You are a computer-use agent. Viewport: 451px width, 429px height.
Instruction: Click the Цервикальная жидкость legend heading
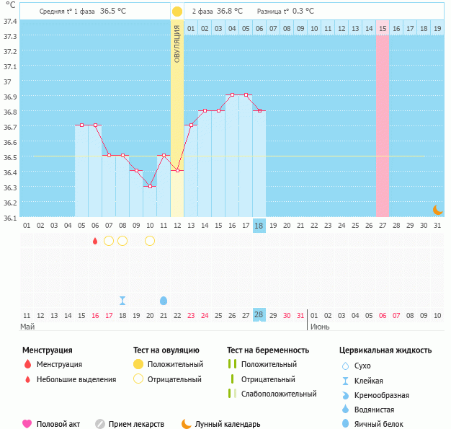click(385, 350)
